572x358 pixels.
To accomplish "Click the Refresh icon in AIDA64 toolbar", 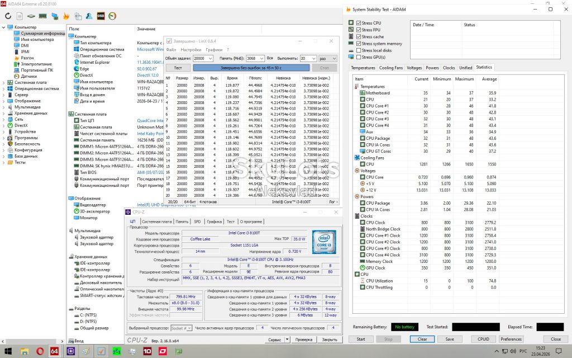I will pyautogui.click(x=8, y=16).
